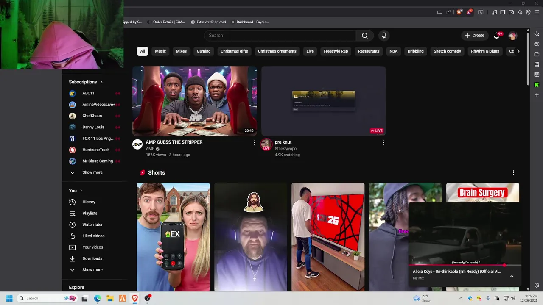Image resolution: width=543 pixels, height=305 pixels.
Task: Start voice search with the microphone icon
Action: pos(384,36)
